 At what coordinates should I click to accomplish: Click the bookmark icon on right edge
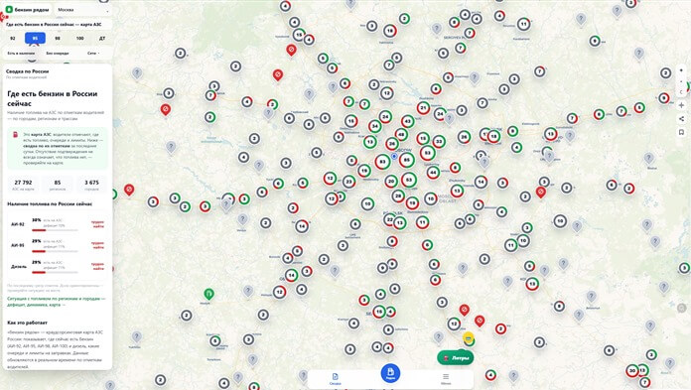pos(681,132)
